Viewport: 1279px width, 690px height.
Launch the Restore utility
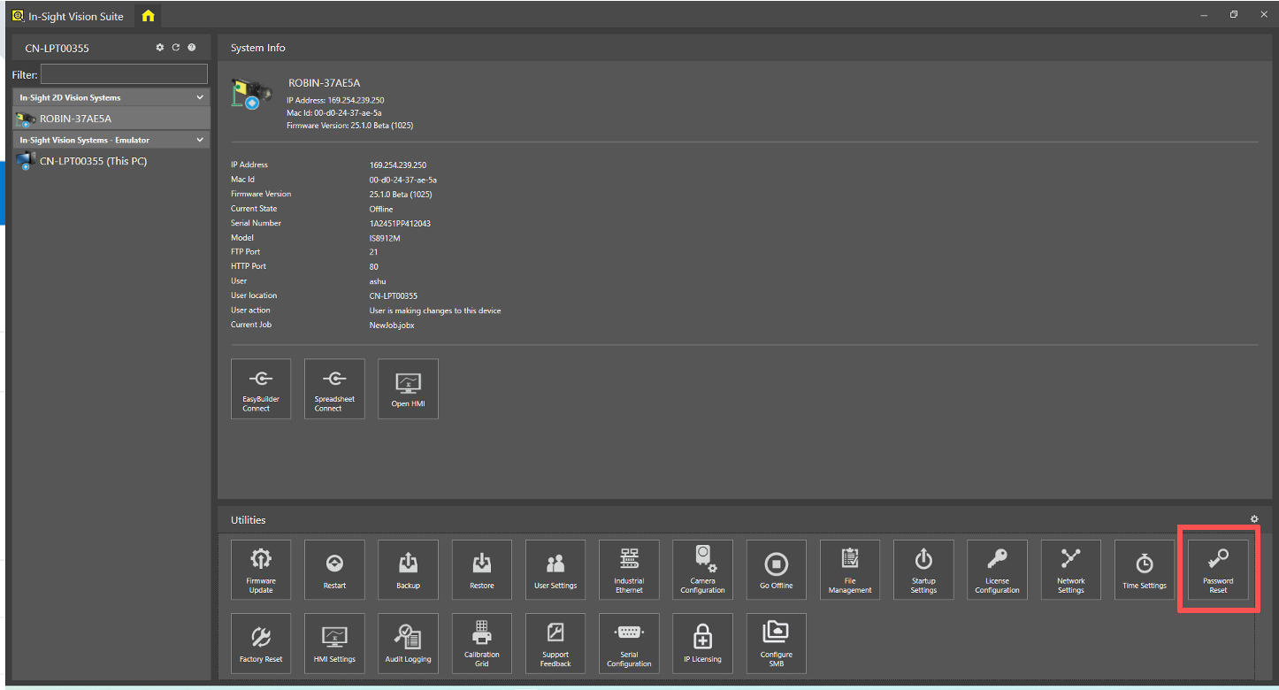click(x=482, y=570)
